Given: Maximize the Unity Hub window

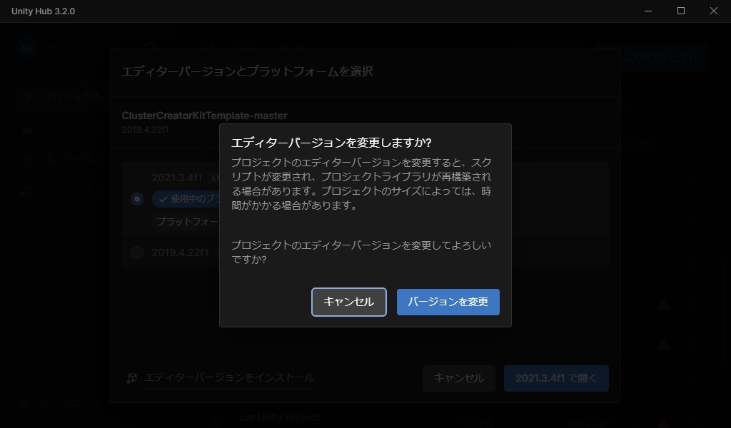Looking at the screenshot, I should pos(681,11).
